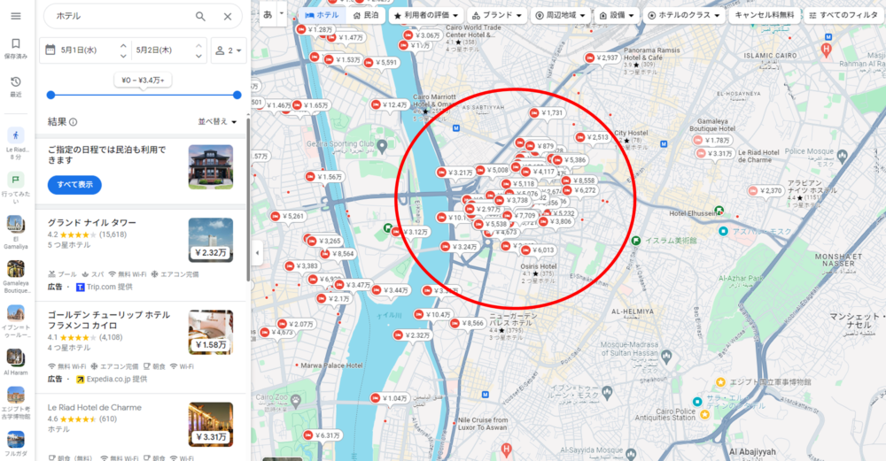
Task: Click the ¥6,013 hotel map pin
Action: [x=537, y=250]
